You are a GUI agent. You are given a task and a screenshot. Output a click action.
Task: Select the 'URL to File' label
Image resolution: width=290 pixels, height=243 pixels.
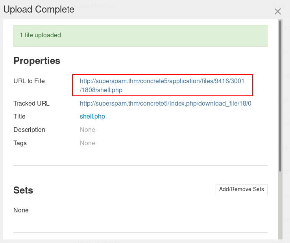[29, 81]
